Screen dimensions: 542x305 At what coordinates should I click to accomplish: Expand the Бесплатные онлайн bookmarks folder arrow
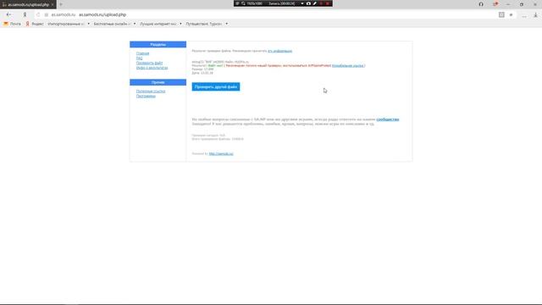[x=135, y=24]
